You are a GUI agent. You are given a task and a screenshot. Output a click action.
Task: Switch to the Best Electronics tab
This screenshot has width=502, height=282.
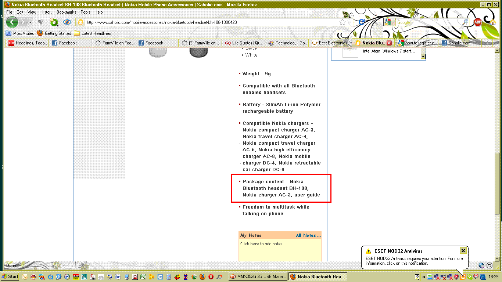330,43
